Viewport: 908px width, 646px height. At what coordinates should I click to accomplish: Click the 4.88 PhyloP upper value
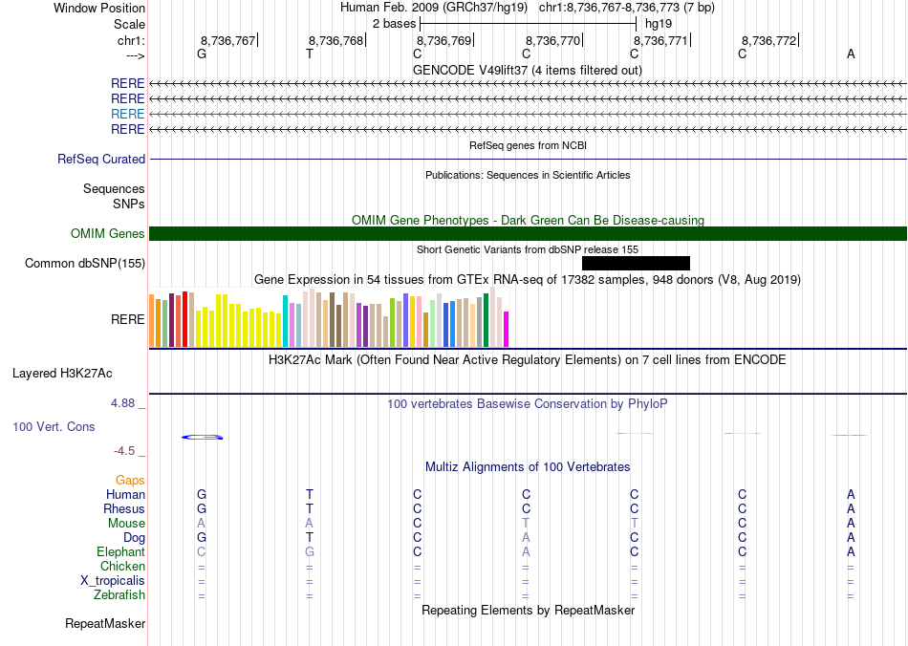122,403
